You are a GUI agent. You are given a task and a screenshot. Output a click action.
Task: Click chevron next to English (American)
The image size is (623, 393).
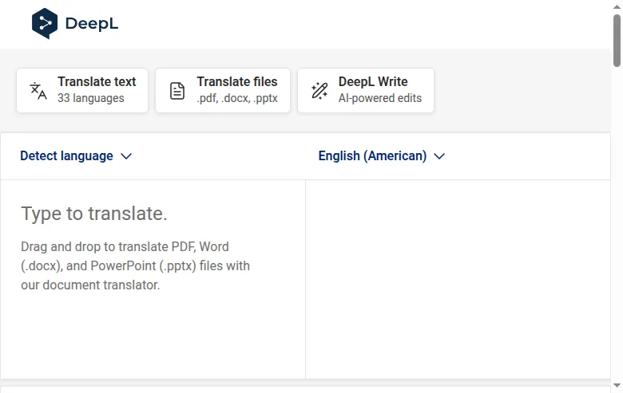coord(439,156)
